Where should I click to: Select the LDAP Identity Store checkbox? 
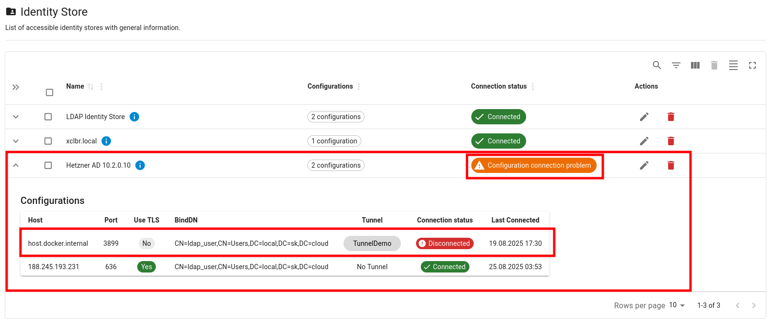pos(48,117)
